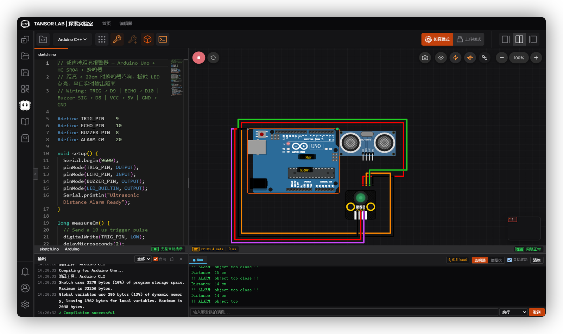Take a canvas screenshot with camera icon
The image size is (563, 334).
[425, 58]
